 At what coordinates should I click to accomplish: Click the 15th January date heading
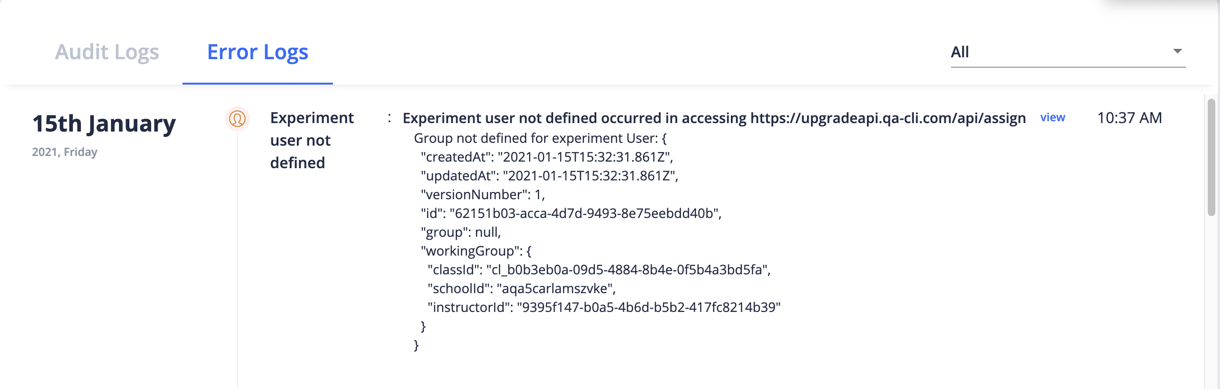pyautogui.click(x=104, y=124)
